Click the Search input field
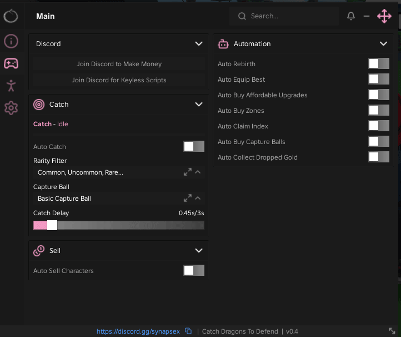Viewport: 401px width, 337px height. (284, 16)
